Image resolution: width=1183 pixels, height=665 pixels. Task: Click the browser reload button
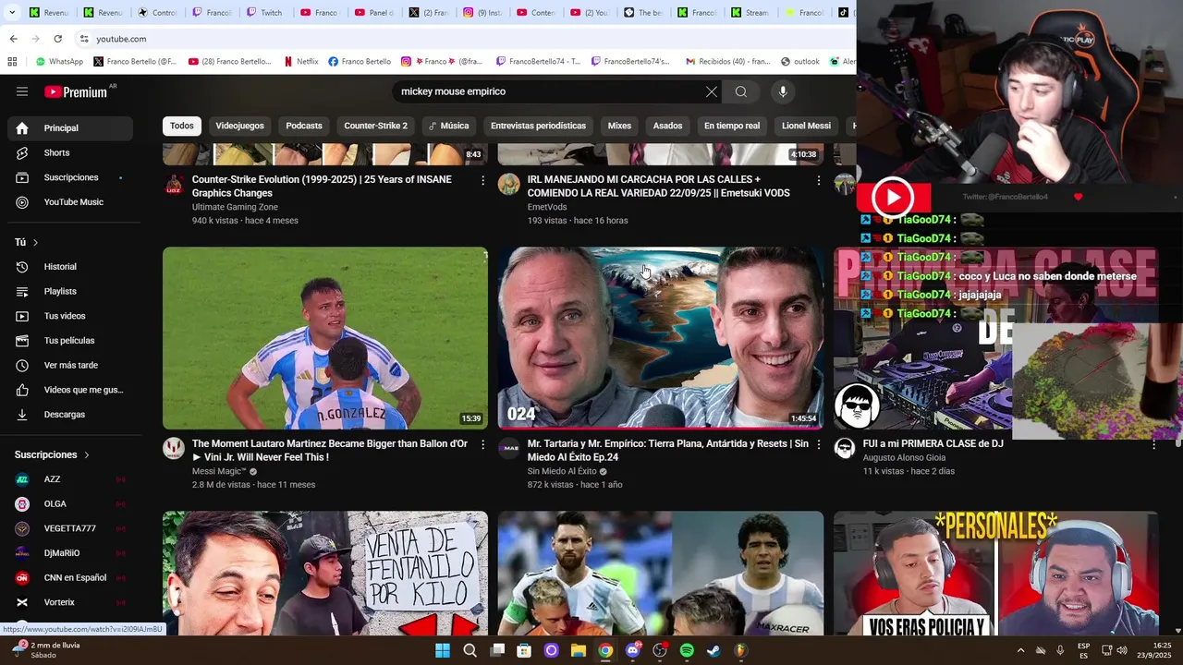[x=57, y=39]
